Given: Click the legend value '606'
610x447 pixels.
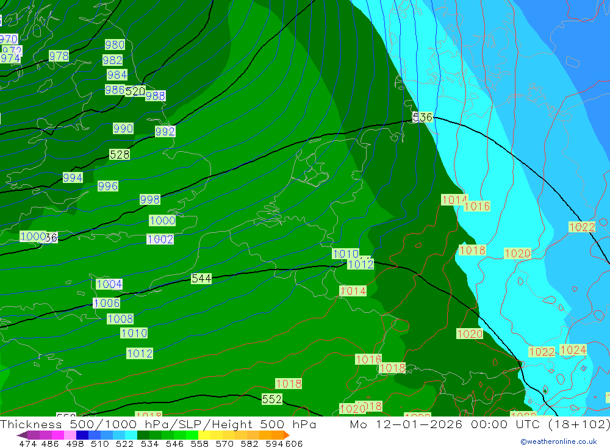Looking at the screenshot, I should [x=294, y=444].
